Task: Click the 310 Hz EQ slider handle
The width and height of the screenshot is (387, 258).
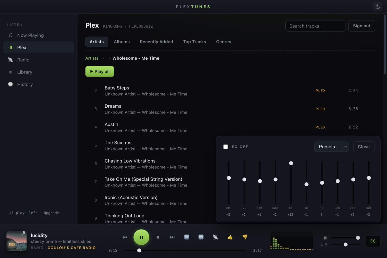Action: pyautogui.click(x=260, y=181)
